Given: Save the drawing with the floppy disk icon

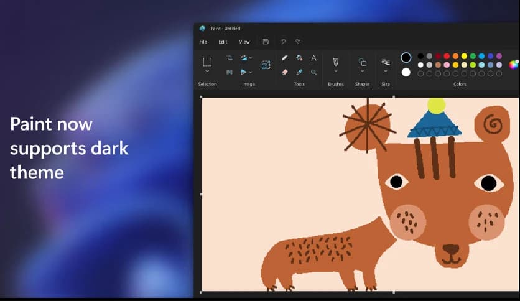Looking at the screenshot, I should (x=266, y=42).
